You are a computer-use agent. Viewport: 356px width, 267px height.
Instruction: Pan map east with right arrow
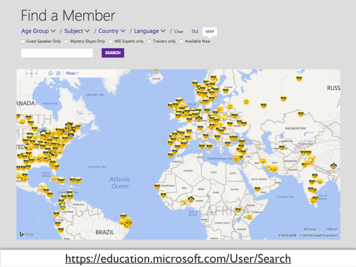pos(36,73)
